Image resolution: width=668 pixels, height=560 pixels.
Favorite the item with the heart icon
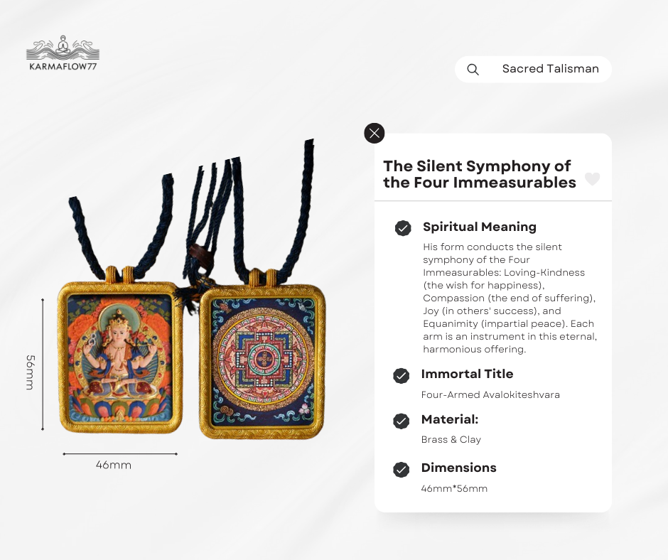pyautogui.click(x=592, y=178)
